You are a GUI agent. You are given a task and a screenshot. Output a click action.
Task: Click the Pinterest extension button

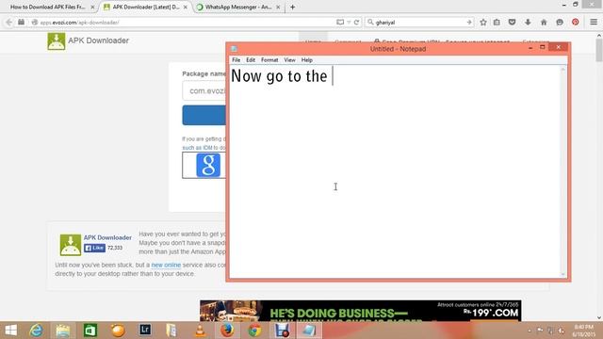point(576,23)
